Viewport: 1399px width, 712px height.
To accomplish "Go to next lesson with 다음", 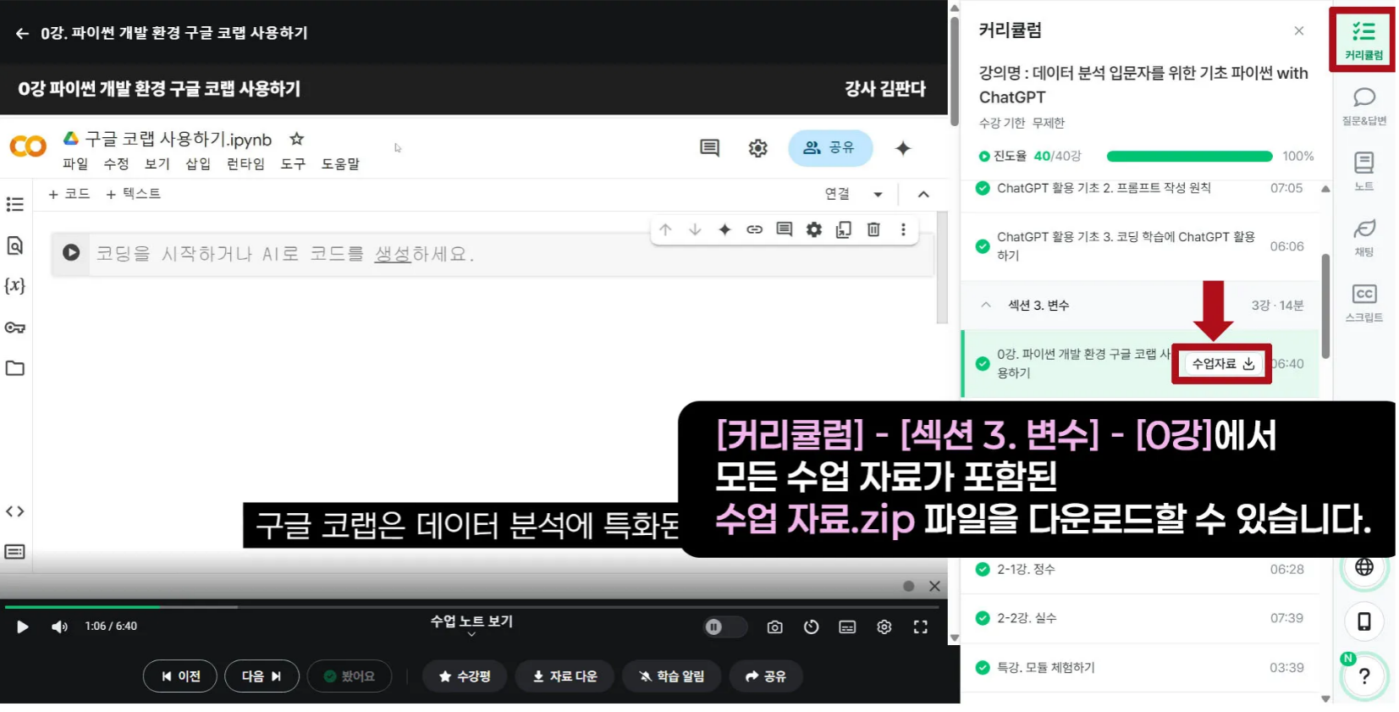I will 262,676.
